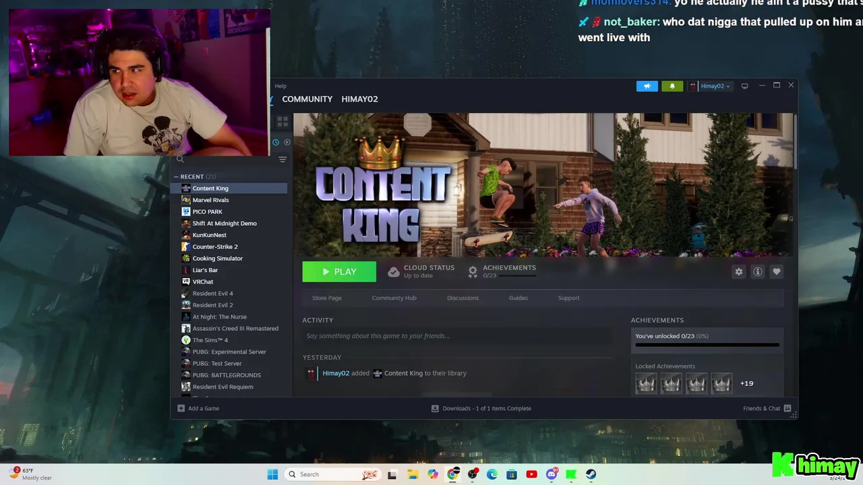The image size is (863, 485).
Task: Open the Windows Start menu
Action: point(272,474)
